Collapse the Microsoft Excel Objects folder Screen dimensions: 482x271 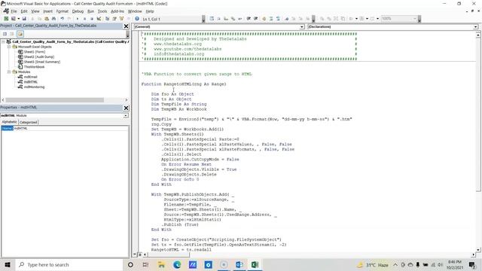coord(9,47)
